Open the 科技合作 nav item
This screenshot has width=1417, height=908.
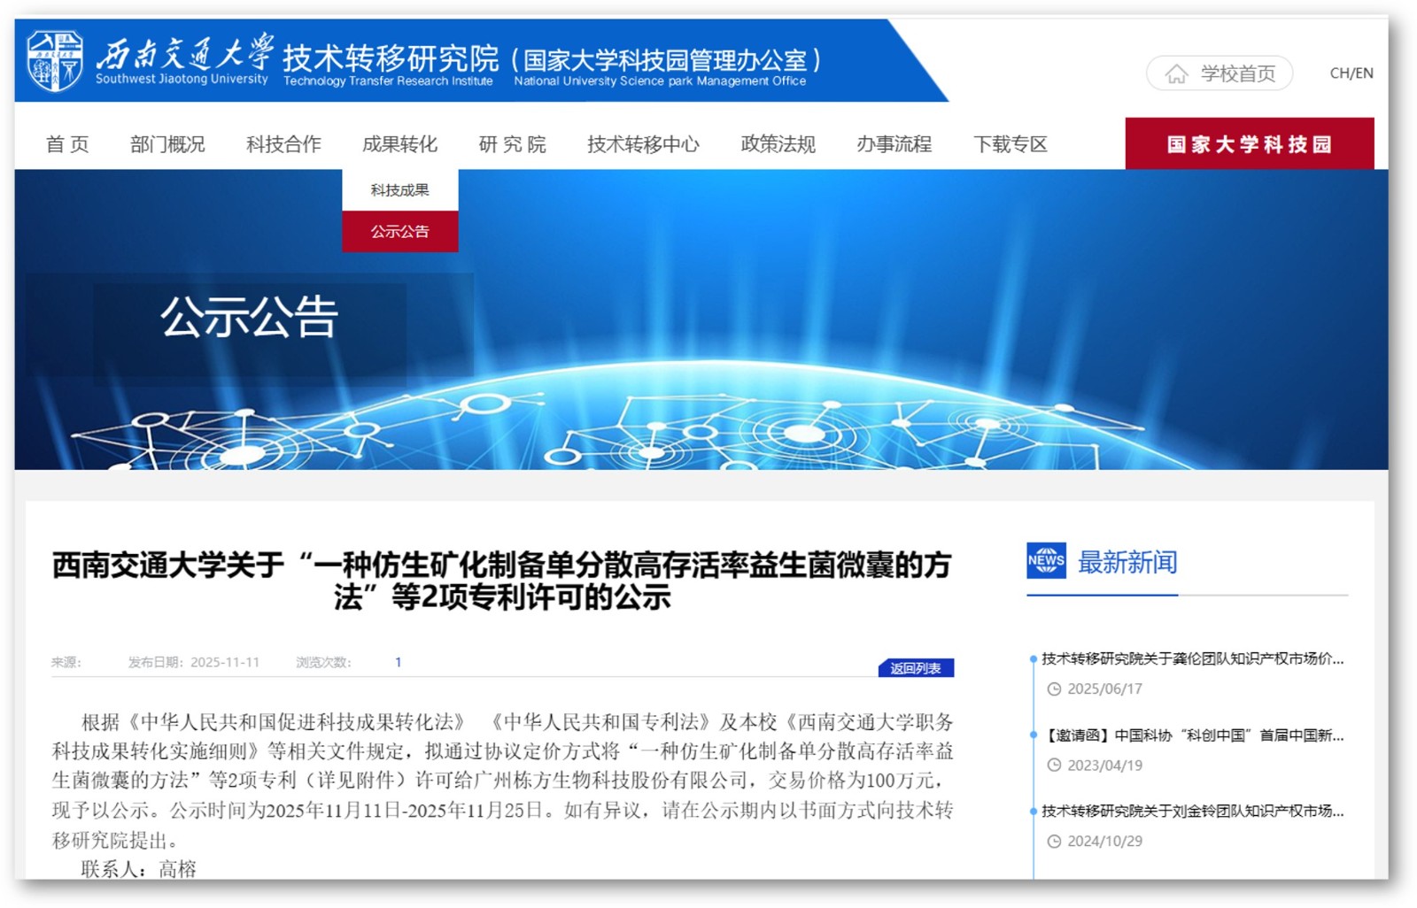tap(283, 144)
